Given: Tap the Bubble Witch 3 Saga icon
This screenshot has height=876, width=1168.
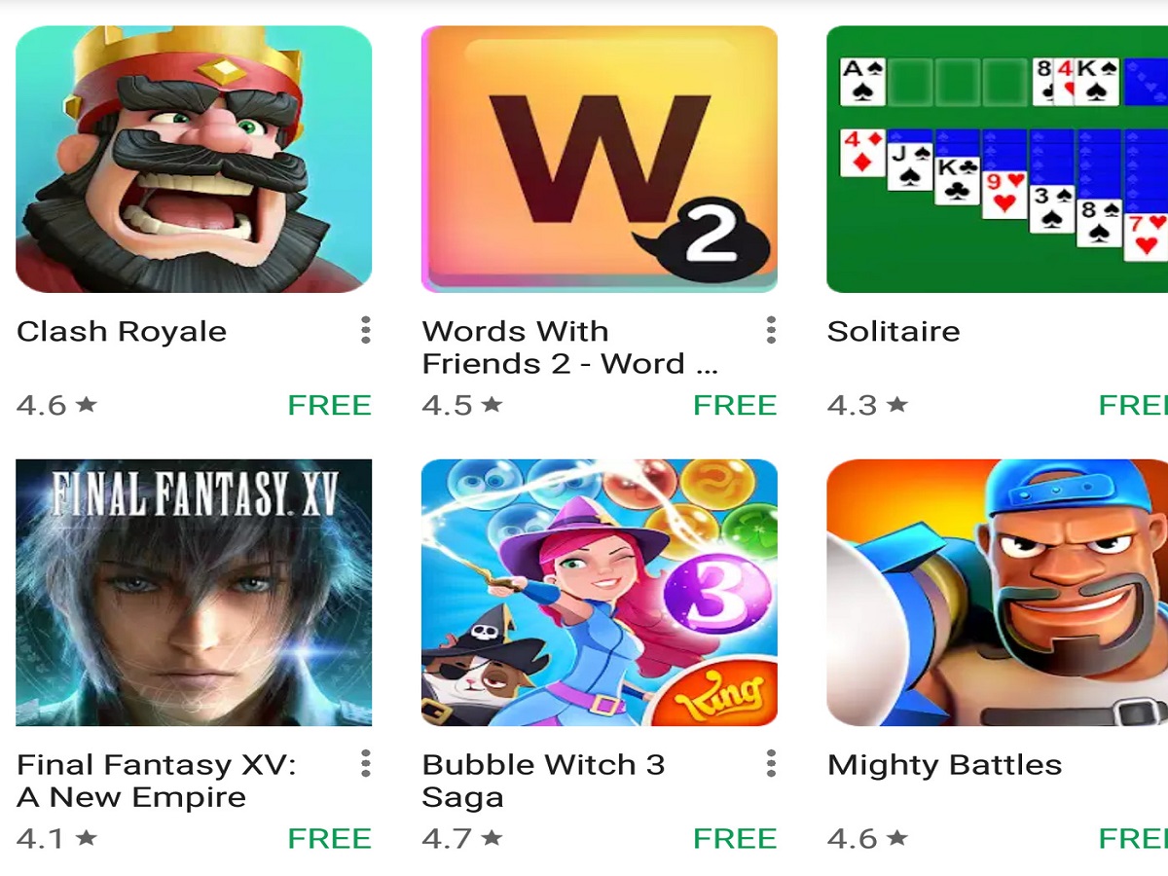Looking at the screenshot, I should tap(599, 593).
